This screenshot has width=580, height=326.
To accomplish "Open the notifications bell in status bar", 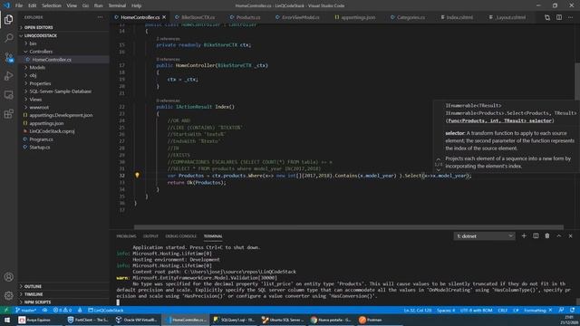I will [572, 310].
